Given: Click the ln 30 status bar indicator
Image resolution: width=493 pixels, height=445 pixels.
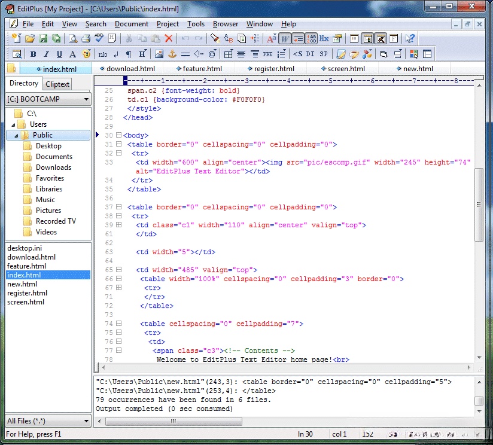Looking at the screenshot, I should [x=305, y=434].
